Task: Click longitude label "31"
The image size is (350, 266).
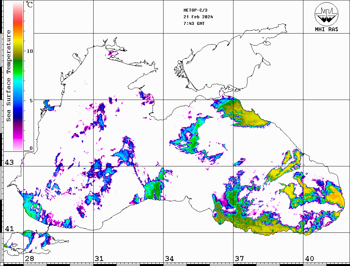Action: (99, 259)
